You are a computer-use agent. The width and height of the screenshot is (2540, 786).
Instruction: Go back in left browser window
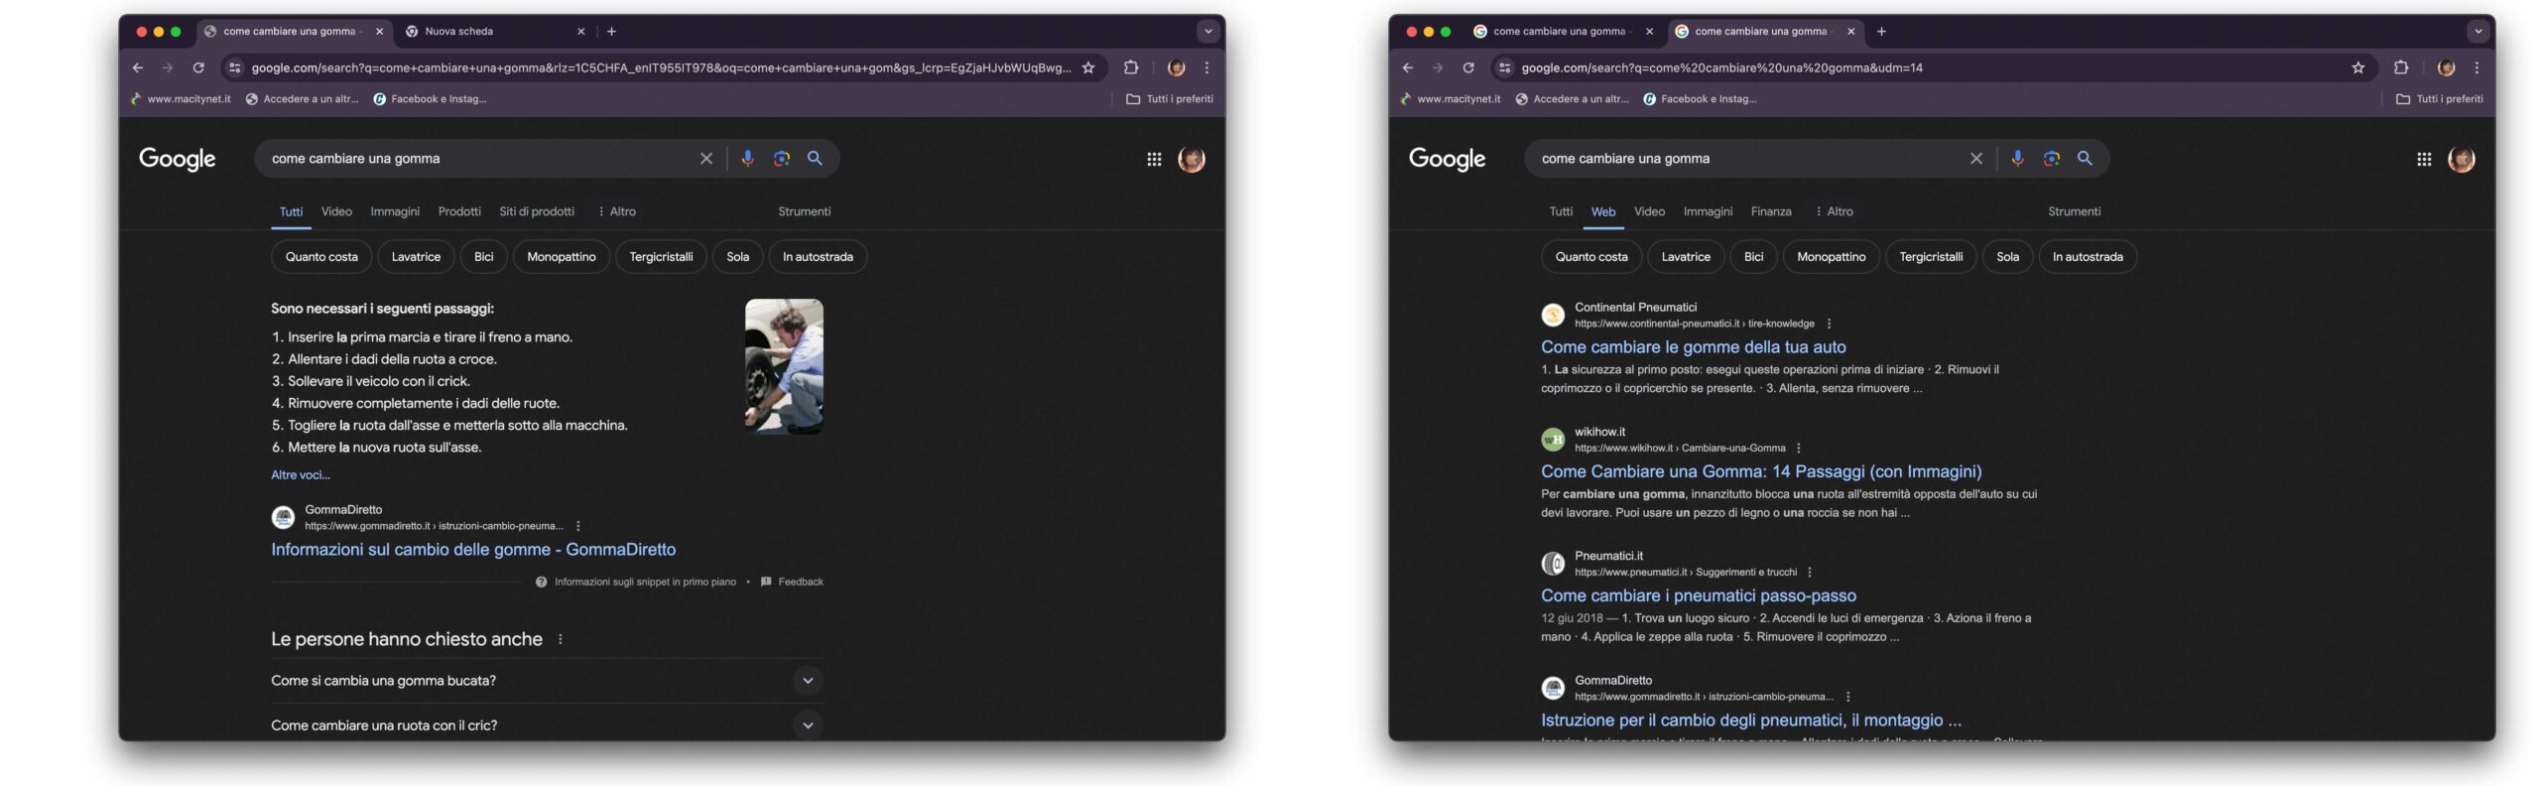[138, 67]
